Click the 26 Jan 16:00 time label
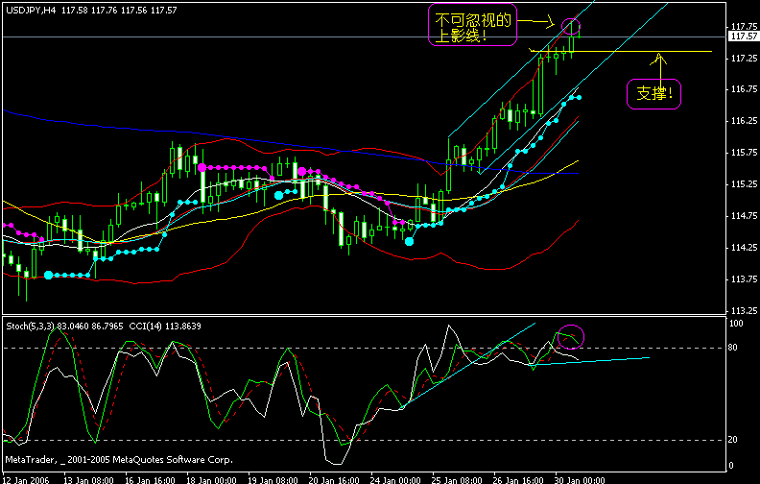 pos(518,480)
